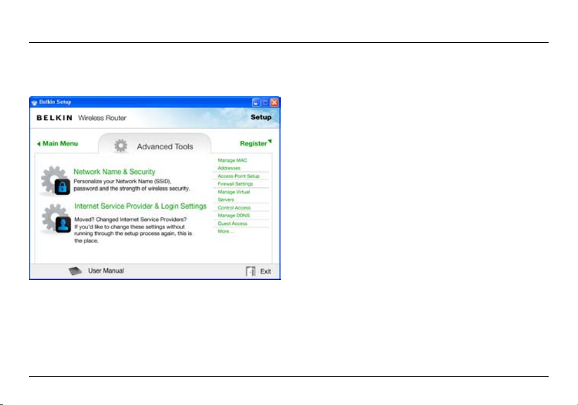This screenshot has height=405, width=578.
Task: Click the Exit door icon
Action: 250,271
